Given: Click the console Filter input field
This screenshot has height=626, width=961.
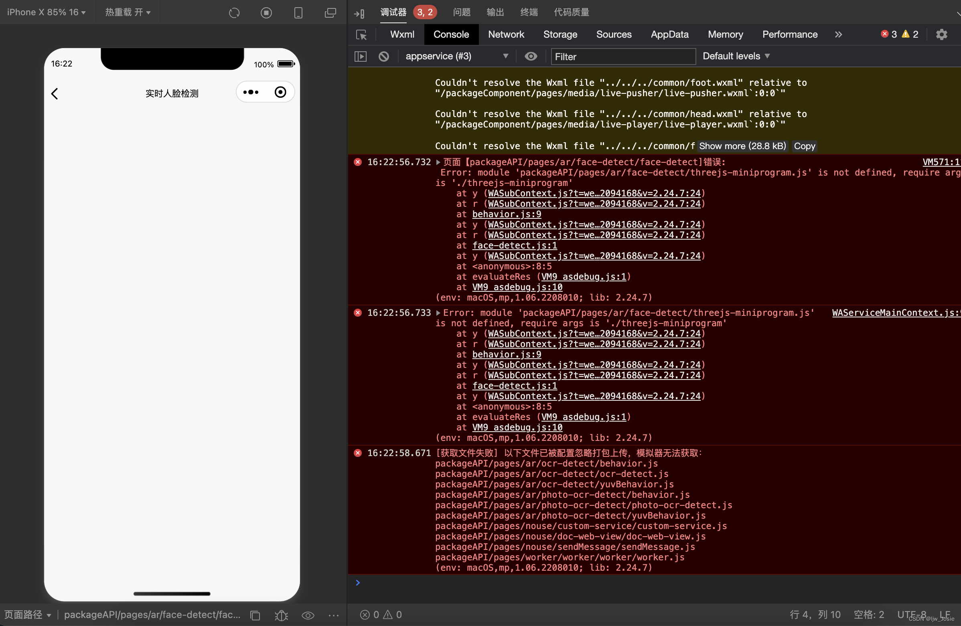Looking at the screenshot, I should 622,57.
